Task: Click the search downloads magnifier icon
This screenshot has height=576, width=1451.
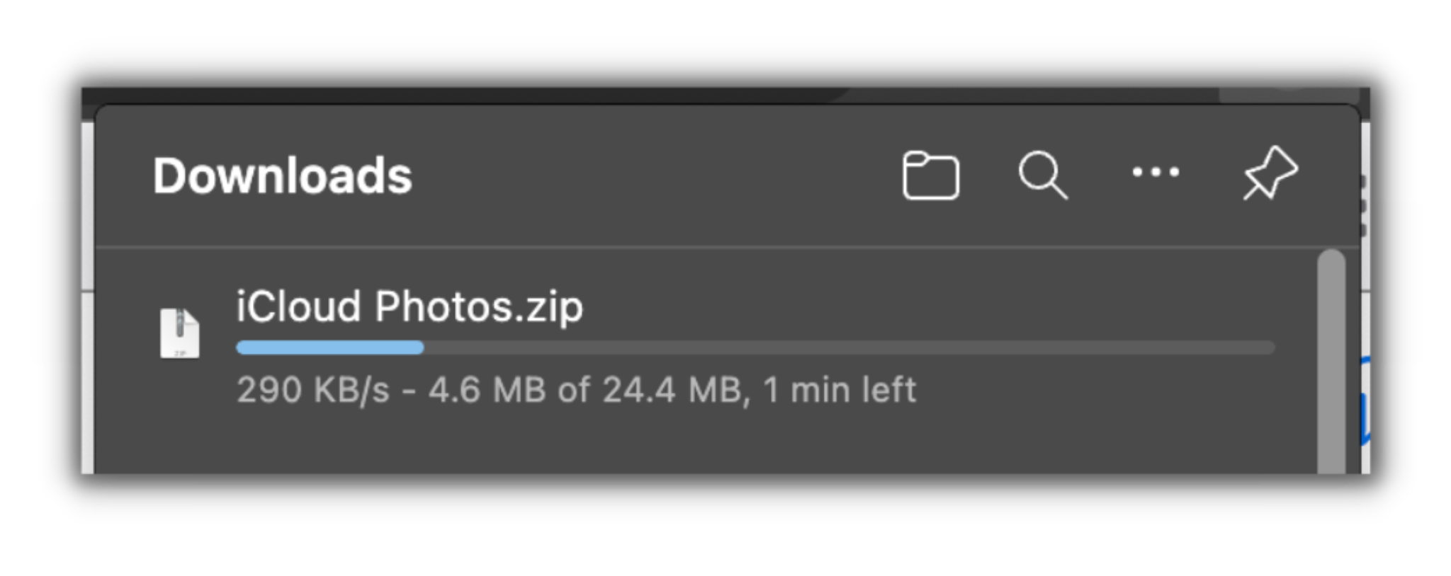Action: click(x=1042, y=175)
